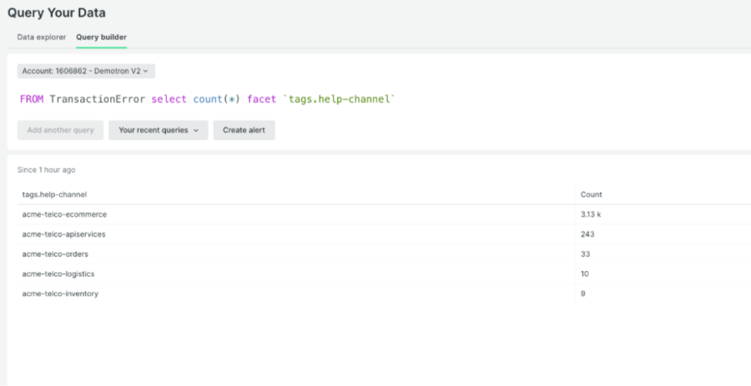Viewport: 751px width, 386px height.
Task: Click the Create alert button
Action: click(x=244, y=130)
